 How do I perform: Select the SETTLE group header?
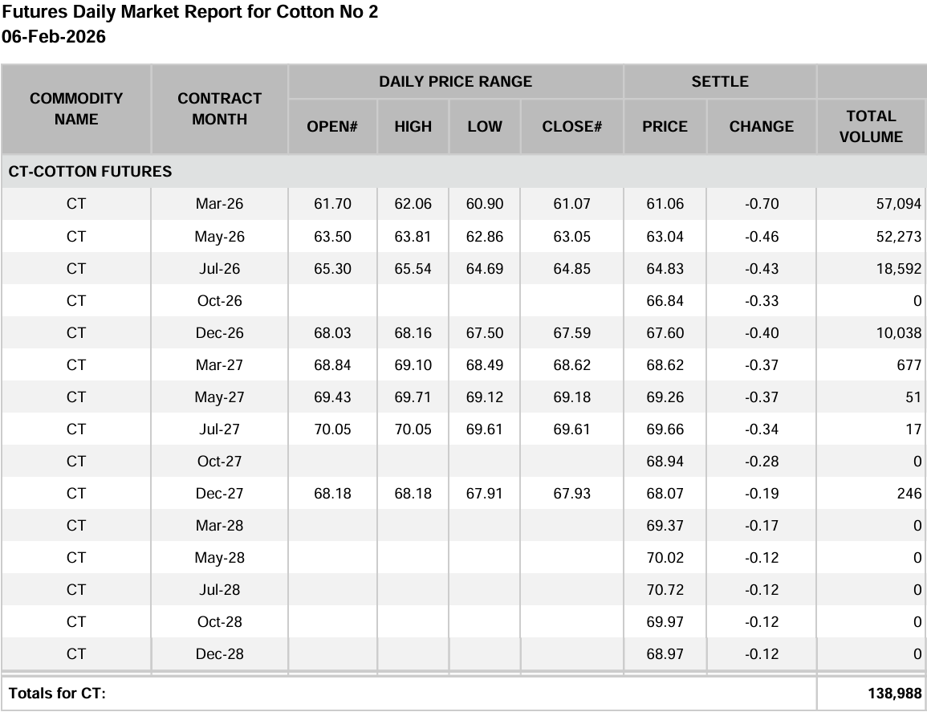click(x=719, y=82)
